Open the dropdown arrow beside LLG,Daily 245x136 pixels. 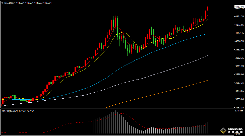point(3,3)
